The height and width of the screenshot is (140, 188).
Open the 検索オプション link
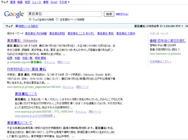tap(122, 14)
